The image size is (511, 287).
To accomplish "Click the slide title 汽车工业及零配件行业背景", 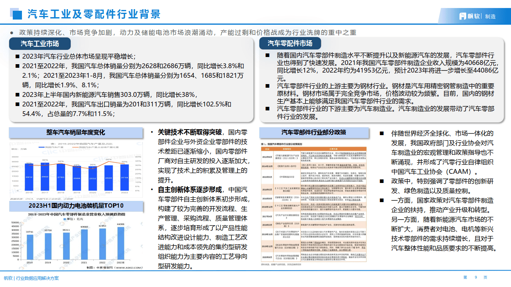I will pos(94,14).
